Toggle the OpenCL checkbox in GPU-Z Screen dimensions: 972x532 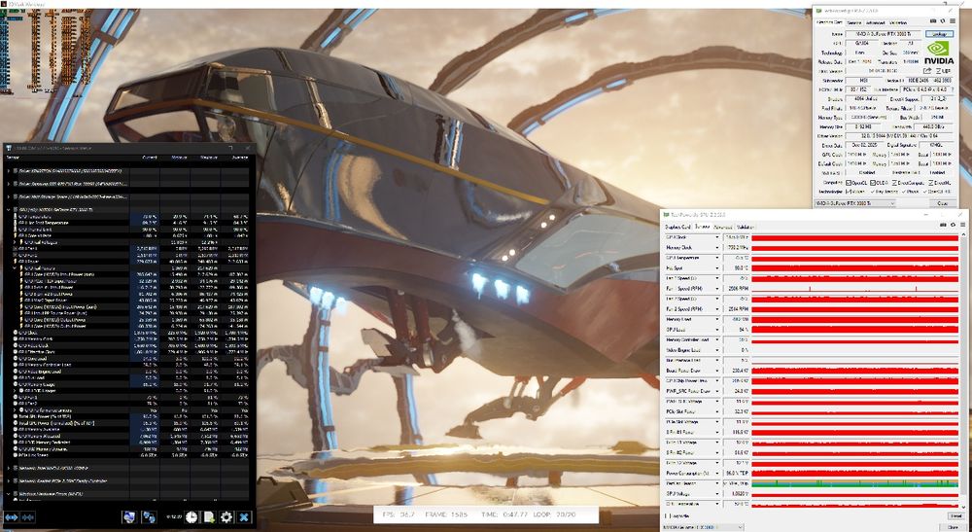pyautogui.click(x=848, y=182)
